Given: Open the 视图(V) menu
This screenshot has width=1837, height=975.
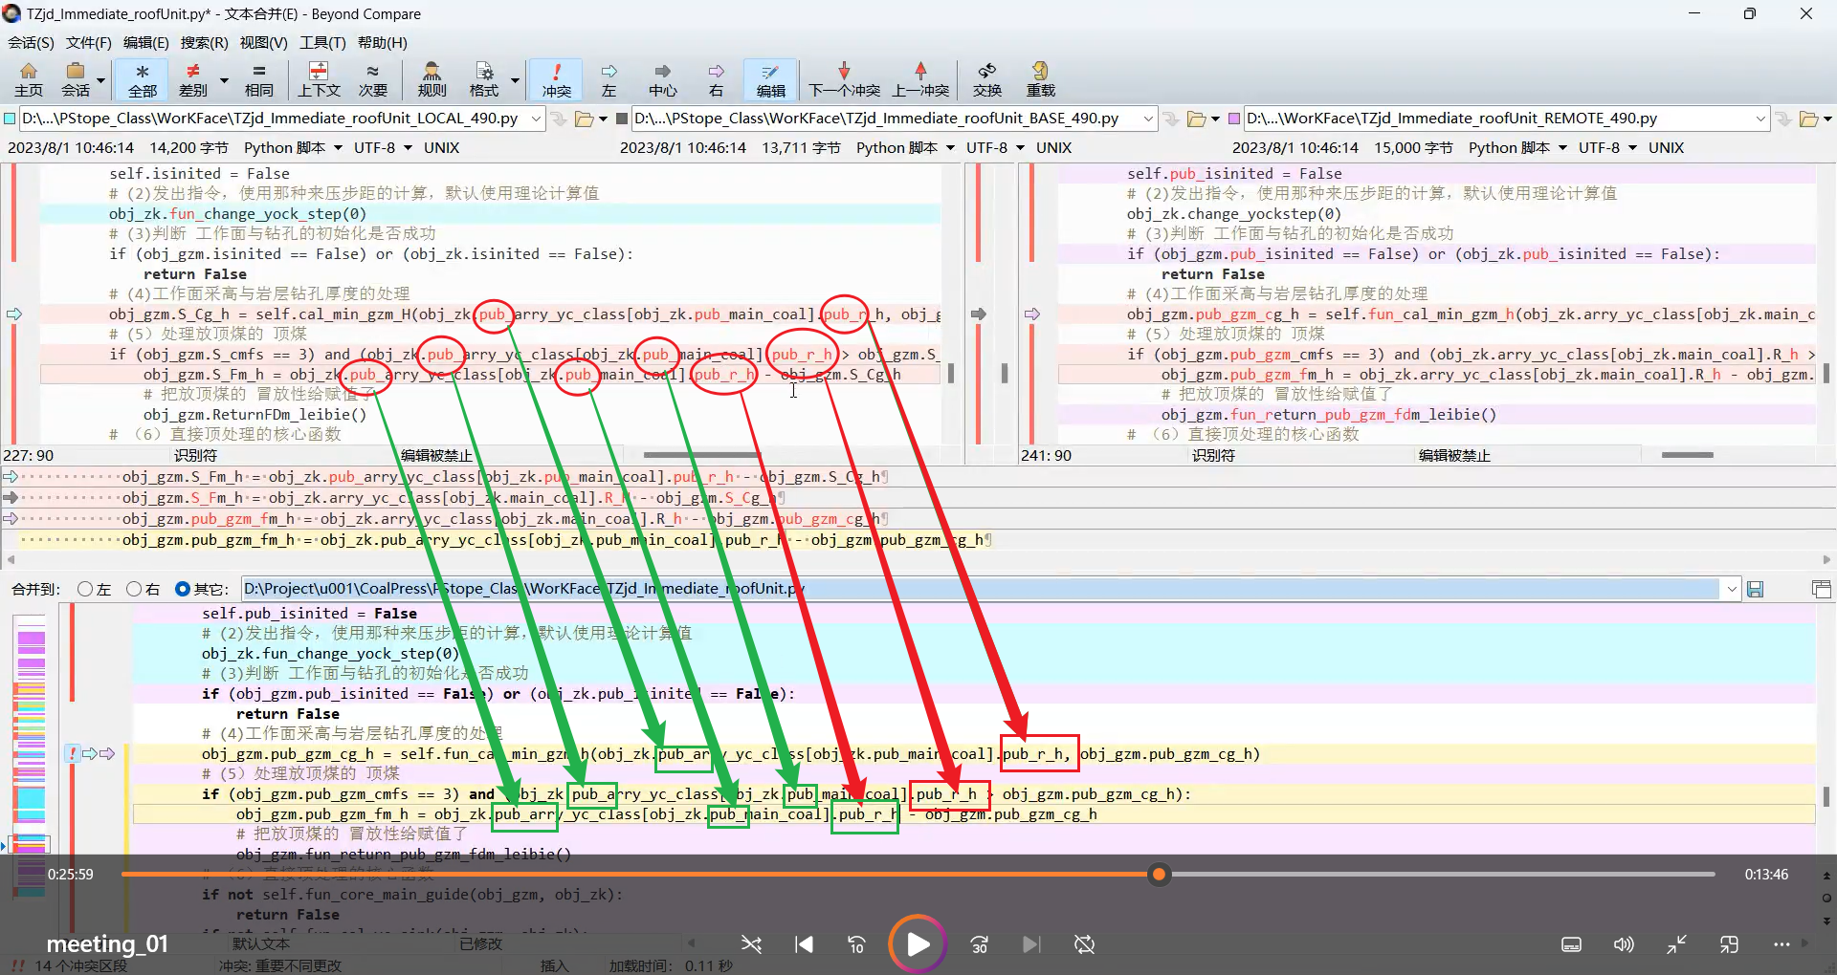Looking at the screenshot, I should click(263, 42).
